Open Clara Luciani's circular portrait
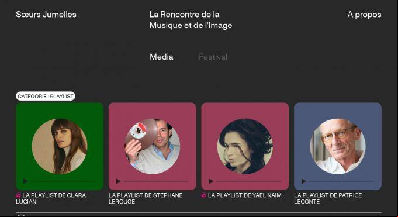Viewport: 398px width, 217px height. [x=60, y=146]
